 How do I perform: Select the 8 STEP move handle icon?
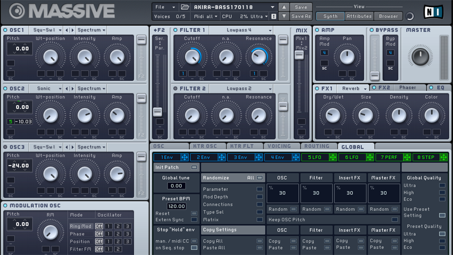tap(444, 157)
